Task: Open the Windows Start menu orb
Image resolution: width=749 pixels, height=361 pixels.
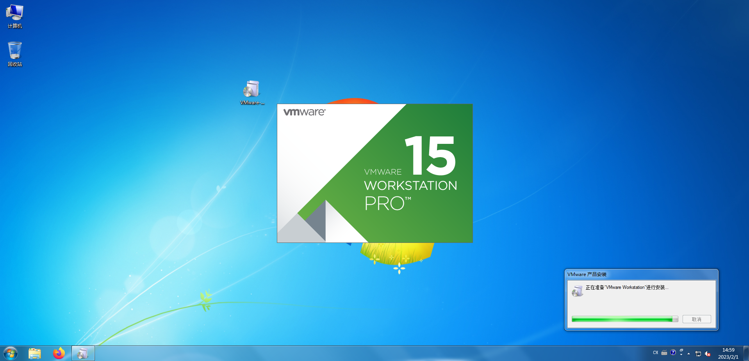Action: pos(11,354)
